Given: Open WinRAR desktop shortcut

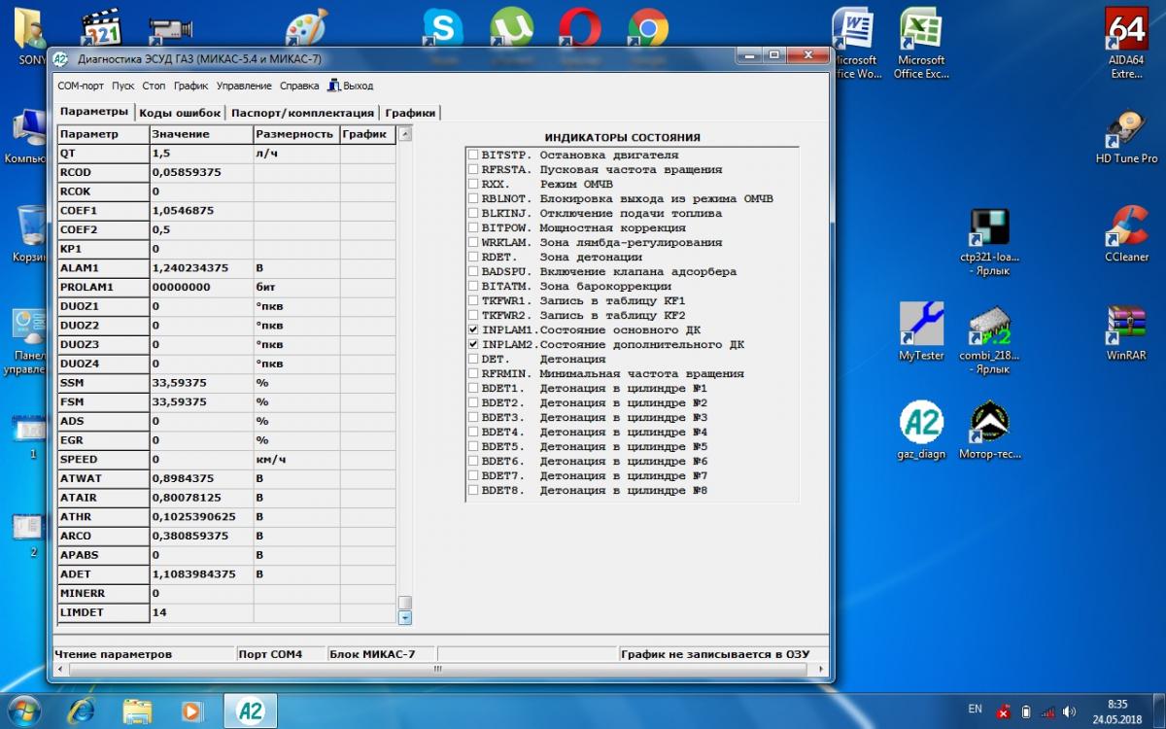Looking at the screenshot, I should (x=1126, y=333).
